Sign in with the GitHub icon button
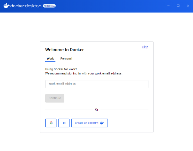Viewport: 193px width, 151px height. (64, 123)
